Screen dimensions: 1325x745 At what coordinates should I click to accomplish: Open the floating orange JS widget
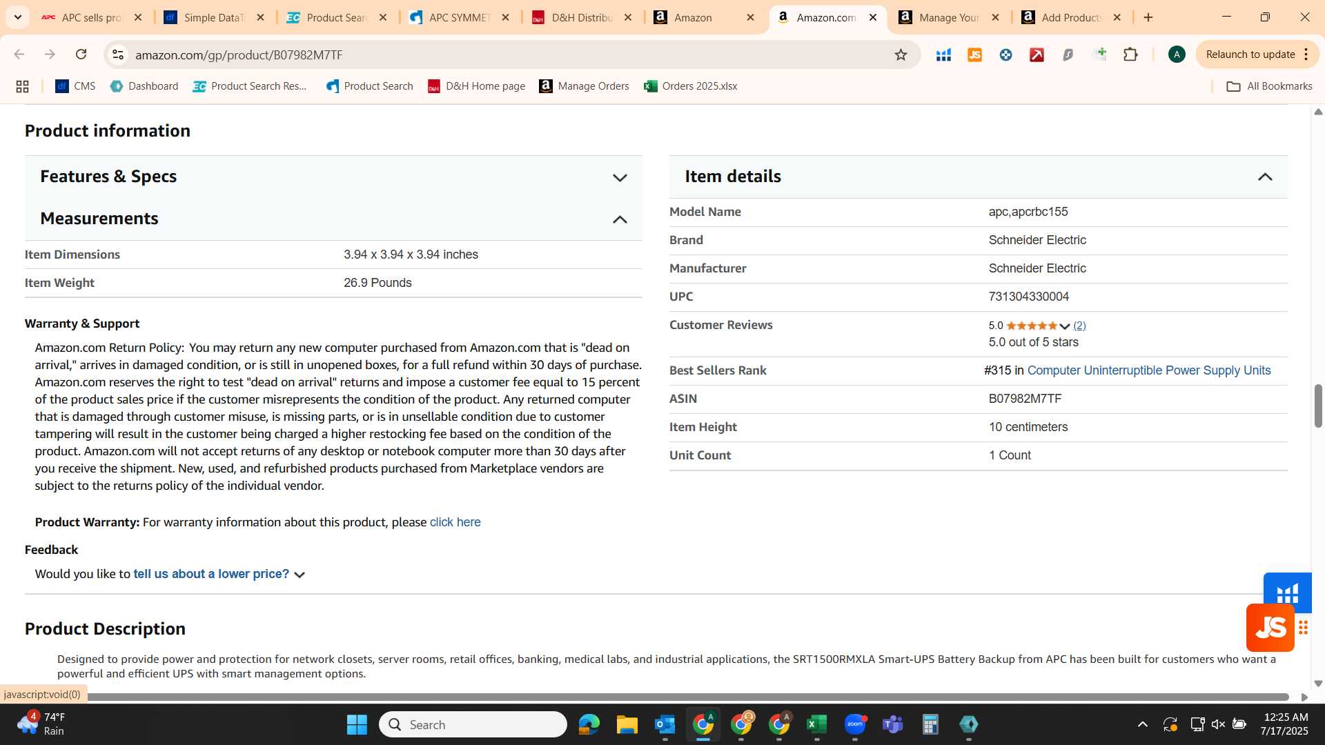point(1270,628)
